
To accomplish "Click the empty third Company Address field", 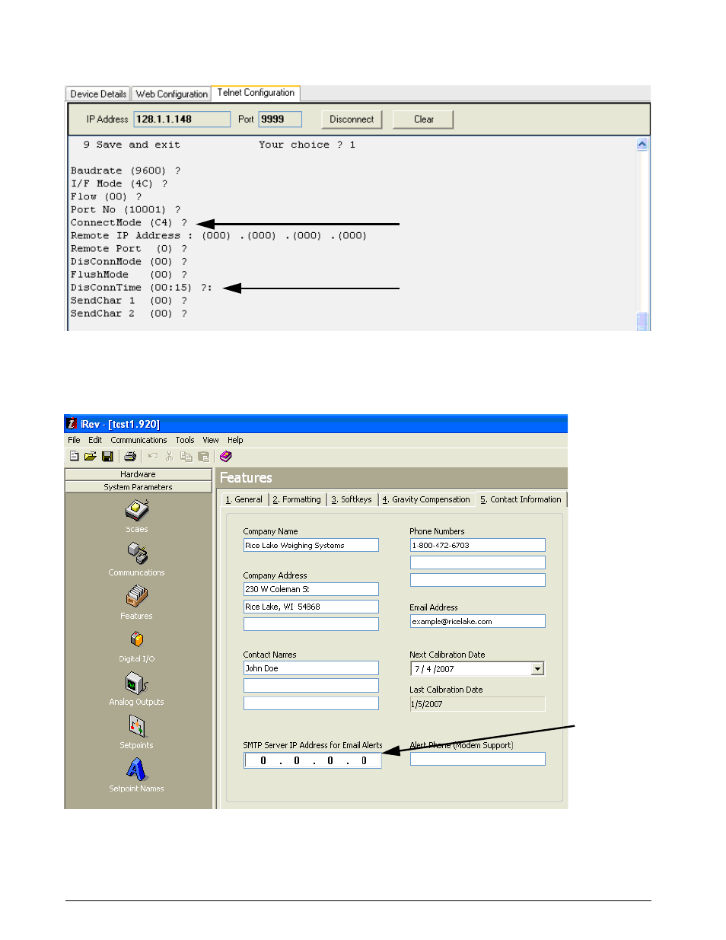I will 310,624.
